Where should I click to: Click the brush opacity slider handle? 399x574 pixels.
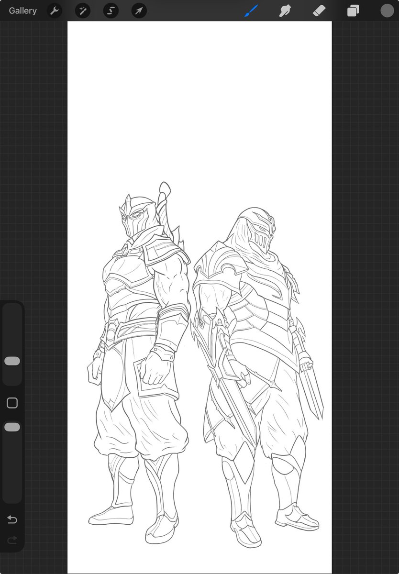click(x=12, y=427)
